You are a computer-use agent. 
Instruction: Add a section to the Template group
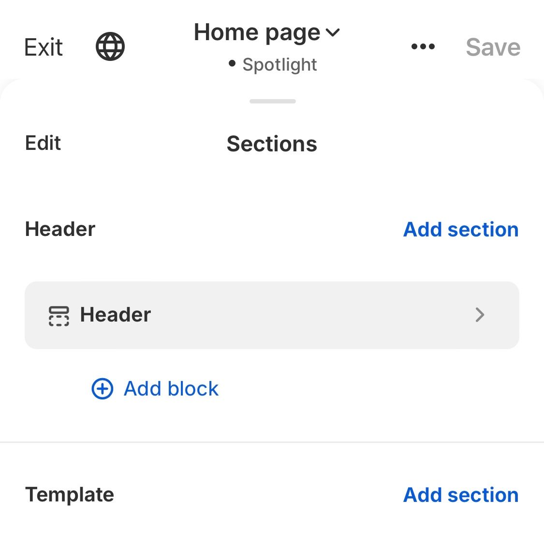(461, 495)
